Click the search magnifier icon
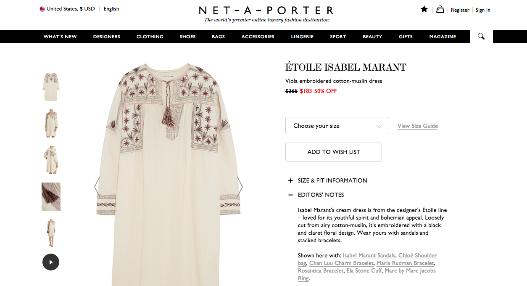527x286 pixels. point(481,37)
